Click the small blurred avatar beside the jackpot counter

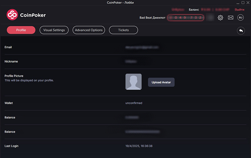tap(210, 18)
